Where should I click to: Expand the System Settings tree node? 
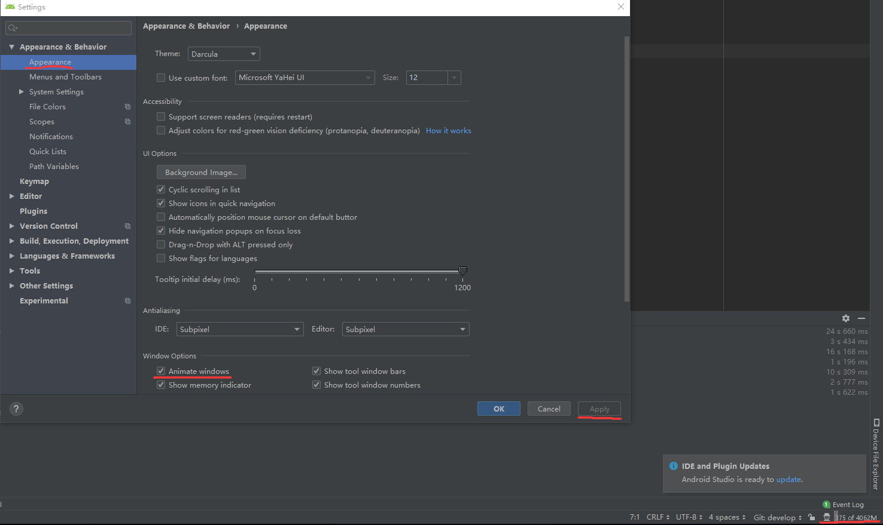[x=22, y=91]
